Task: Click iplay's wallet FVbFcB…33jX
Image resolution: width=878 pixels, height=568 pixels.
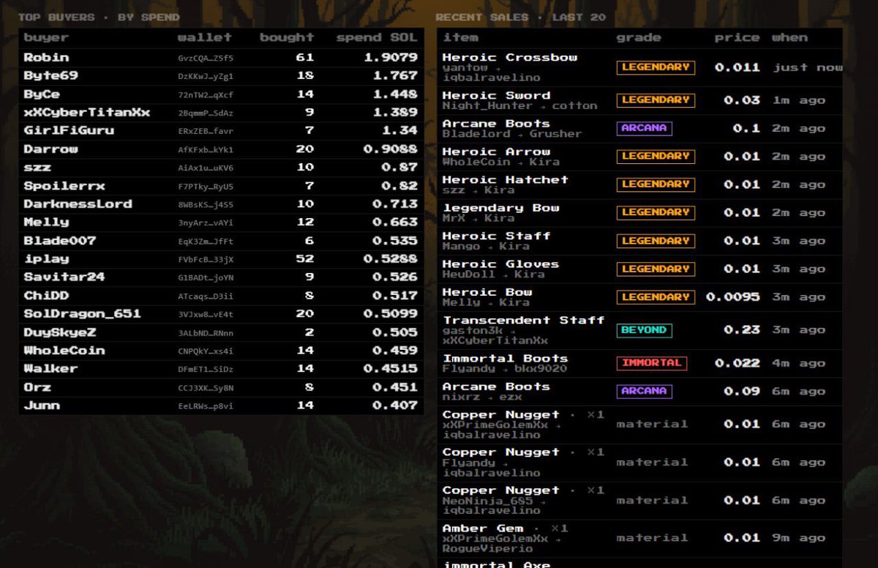Action: (206, 259)
